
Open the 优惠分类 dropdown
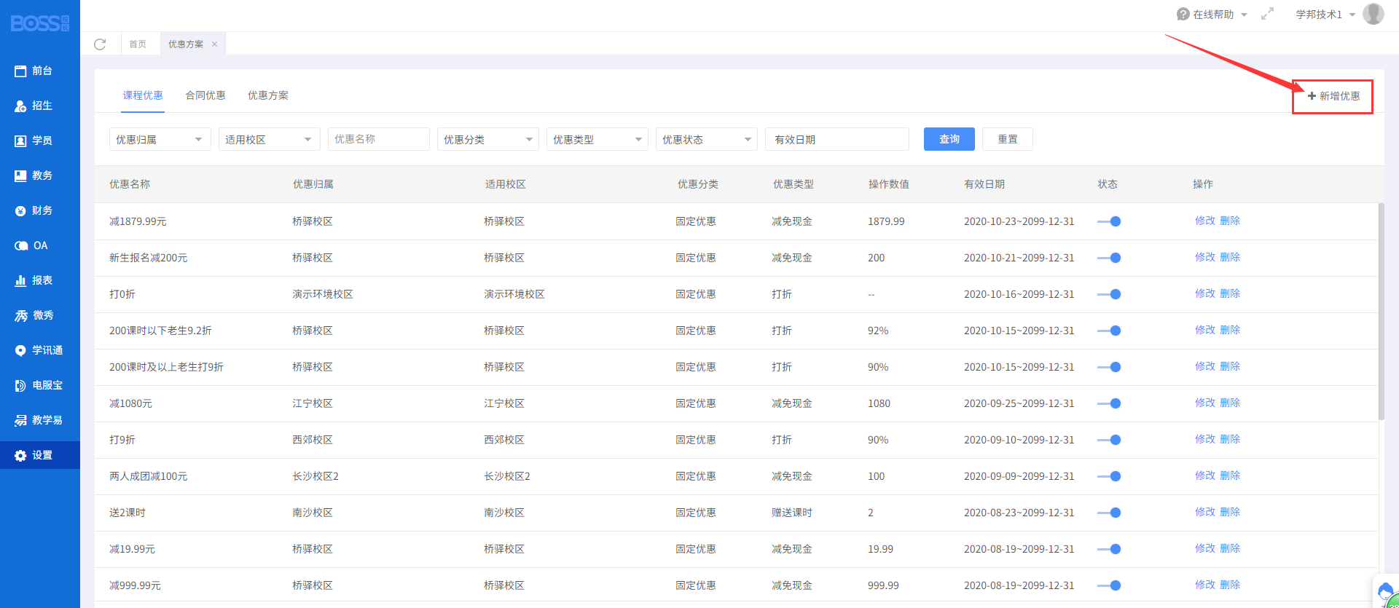pyautogui.click(x=488, y=139)
